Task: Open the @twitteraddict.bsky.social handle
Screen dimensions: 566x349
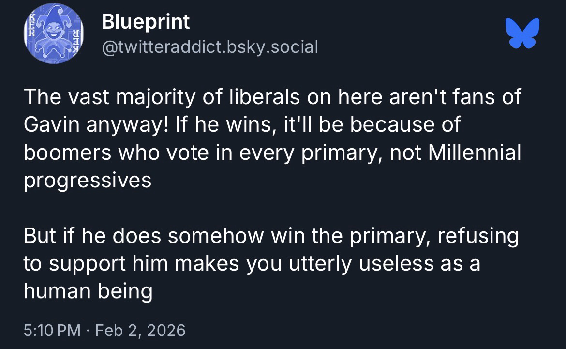Action: click(x=210, y=47)
